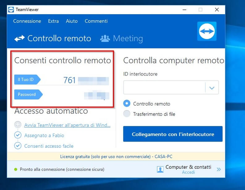
Task: Click the Assegnato a Fabio link
Action: tap(44, 135)
